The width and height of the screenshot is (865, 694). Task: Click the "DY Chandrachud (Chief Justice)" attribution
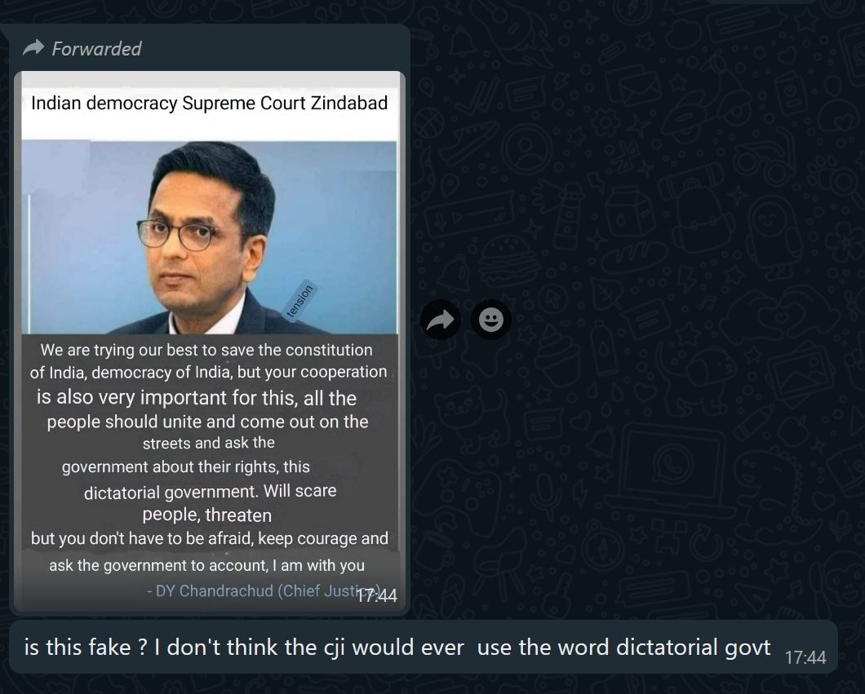tap(264, 591)
